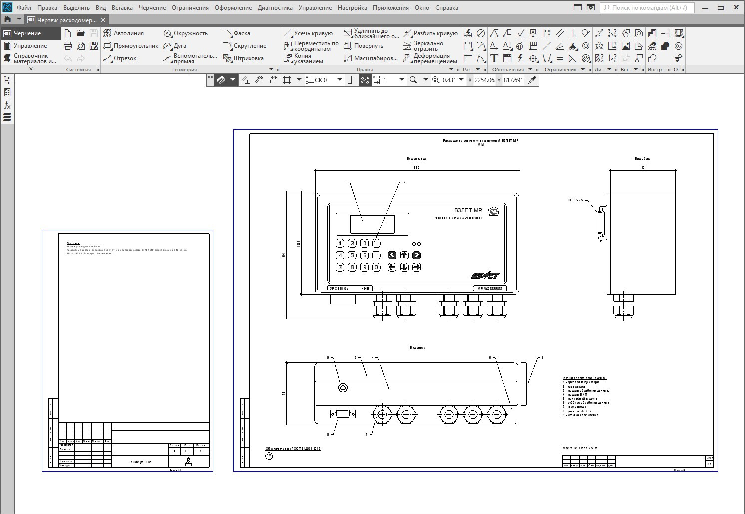Switch to the Управление toolbar set

pos(30,46)
